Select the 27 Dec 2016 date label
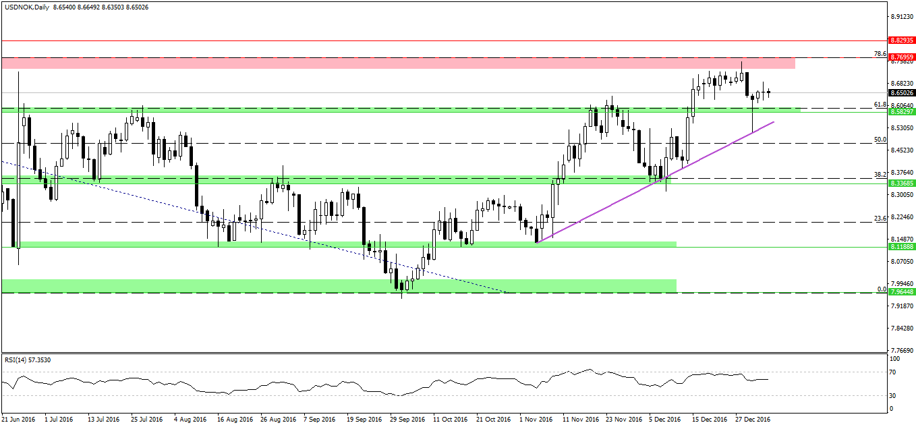Screen dimensions: 916x427 pyautogui.click(x=752, y=419)
